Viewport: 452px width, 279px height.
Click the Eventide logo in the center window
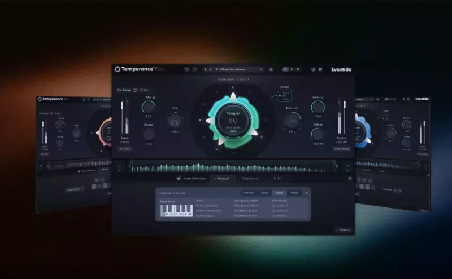[341, 69]
